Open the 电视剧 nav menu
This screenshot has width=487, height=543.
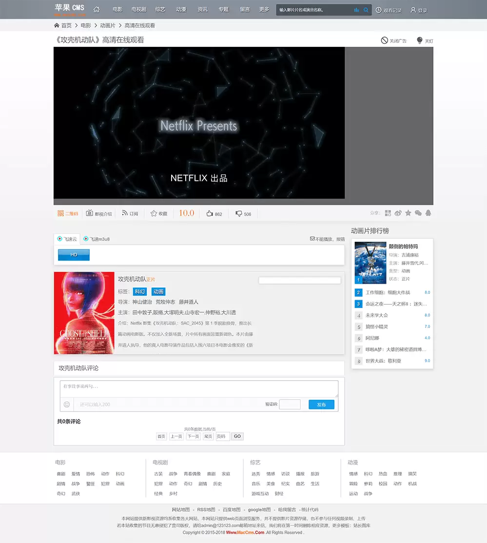139,9
